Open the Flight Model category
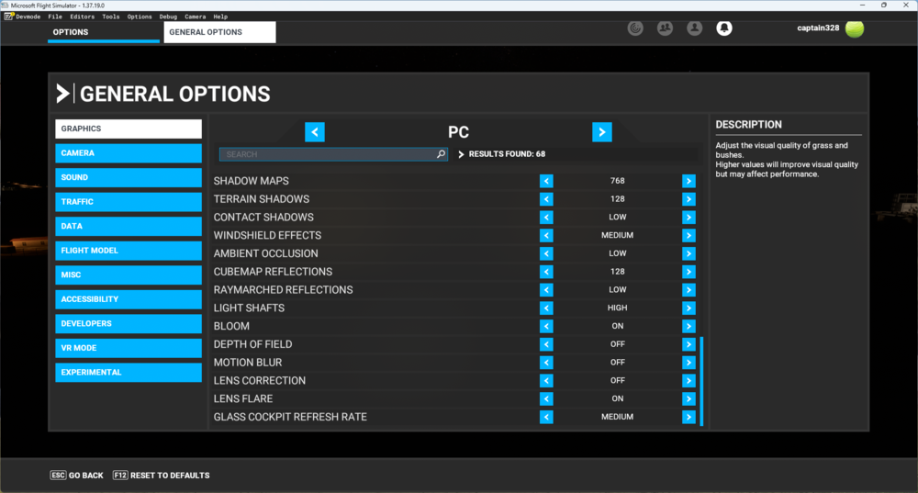 point(129,251)
